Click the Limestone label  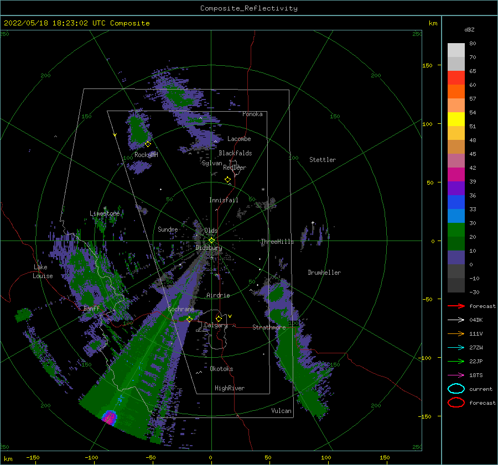click(105, 213)
